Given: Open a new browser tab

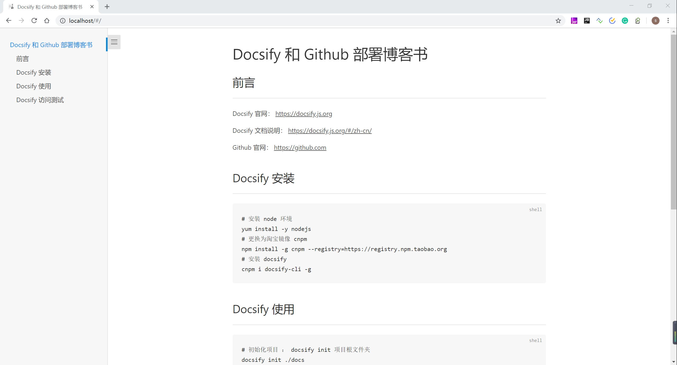Looking at the screenshot, I should (107, 7).
